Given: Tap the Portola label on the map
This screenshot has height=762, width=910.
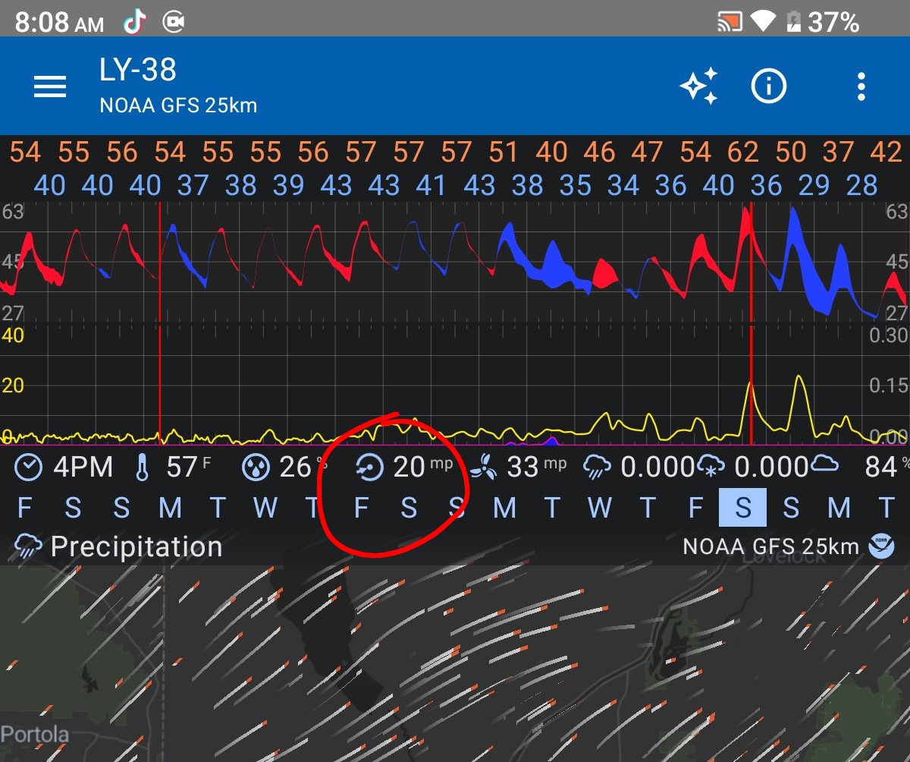Looking at the screenshot, I should [34, 735].
